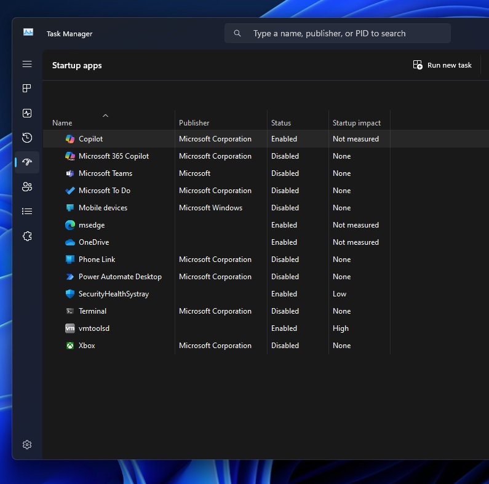Open the Services page puzzle icon
The image size is (489, 484).
coord(27,236)
